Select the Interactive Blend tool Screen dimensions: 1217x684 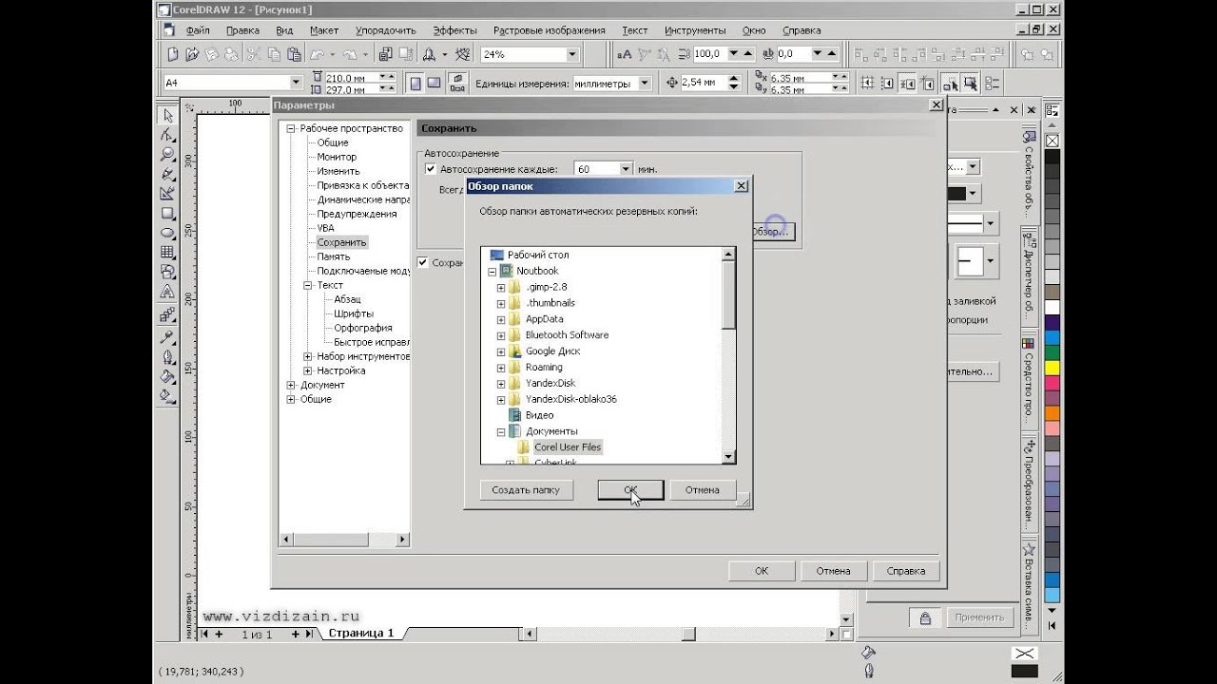pyautogui.click(x=167, y=313)
